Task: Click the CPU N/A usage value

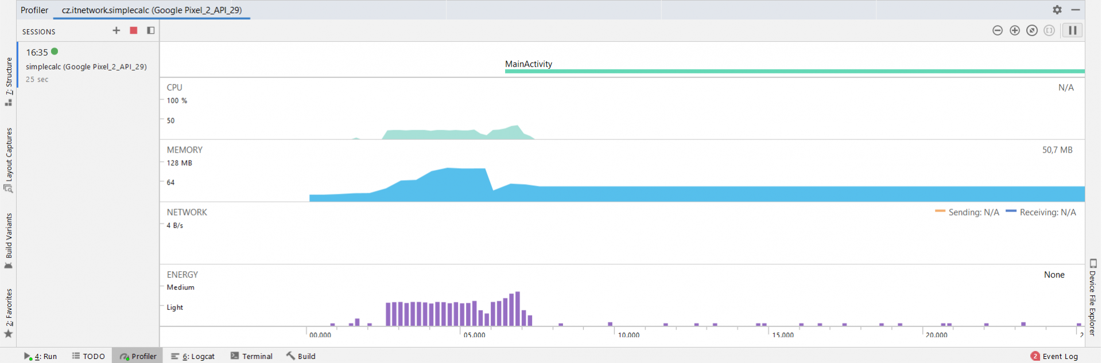Action: 1066,87
